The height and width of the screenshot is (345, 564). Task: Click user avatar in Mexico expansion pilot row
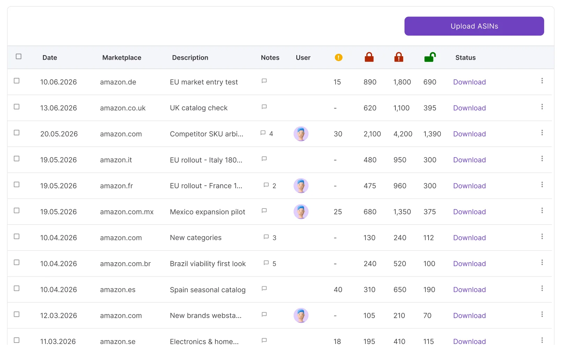click(x=301, y=212)
